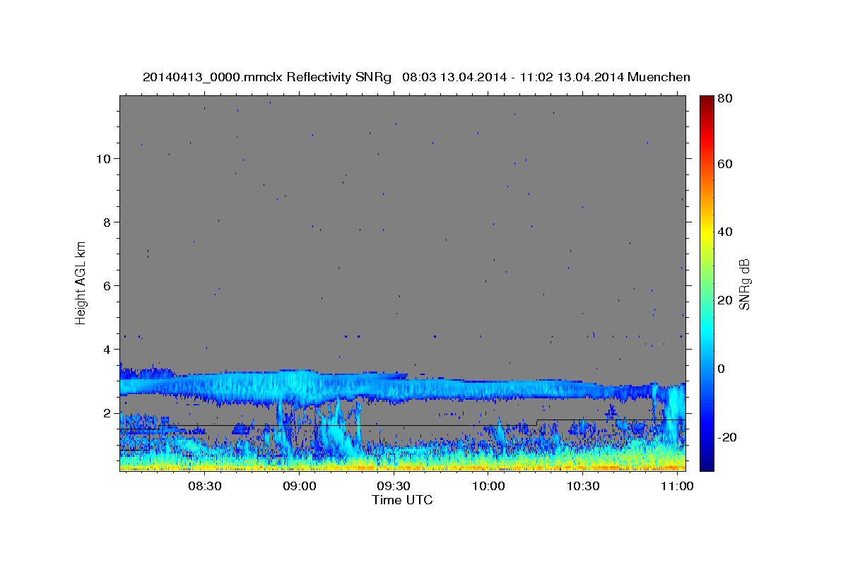Click the 09:30 time tick label
848x565 pixels.
394,487
